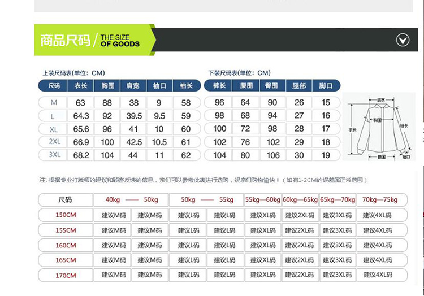This screenshot has width=424, height=296.
Task: Click the 裤长 column header
Action: (219, 86)
